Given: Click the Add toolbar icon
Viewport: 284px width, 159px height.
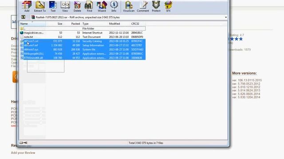Looking at the screenshot, I should [27, 6].
